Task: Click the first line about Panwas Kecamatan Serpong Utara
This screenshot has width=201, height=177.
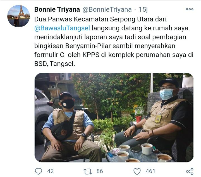Action: [x=100, y=19]
